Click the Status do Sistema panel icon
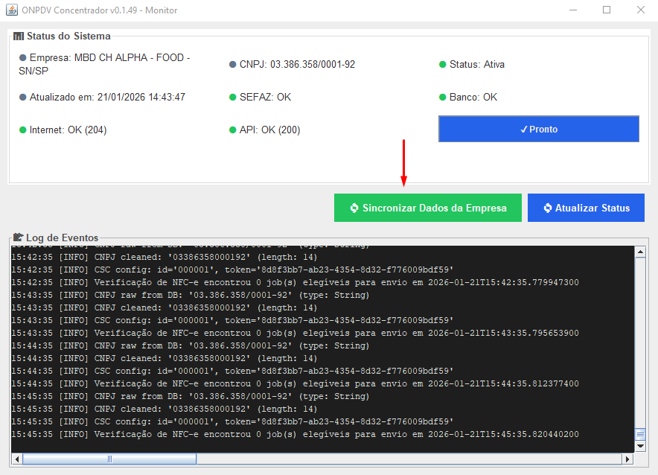658x475 pixels. (19, 36)
